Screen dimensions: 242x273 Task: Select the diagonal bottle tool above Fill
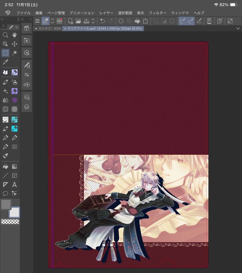click(x=5, y=156)
